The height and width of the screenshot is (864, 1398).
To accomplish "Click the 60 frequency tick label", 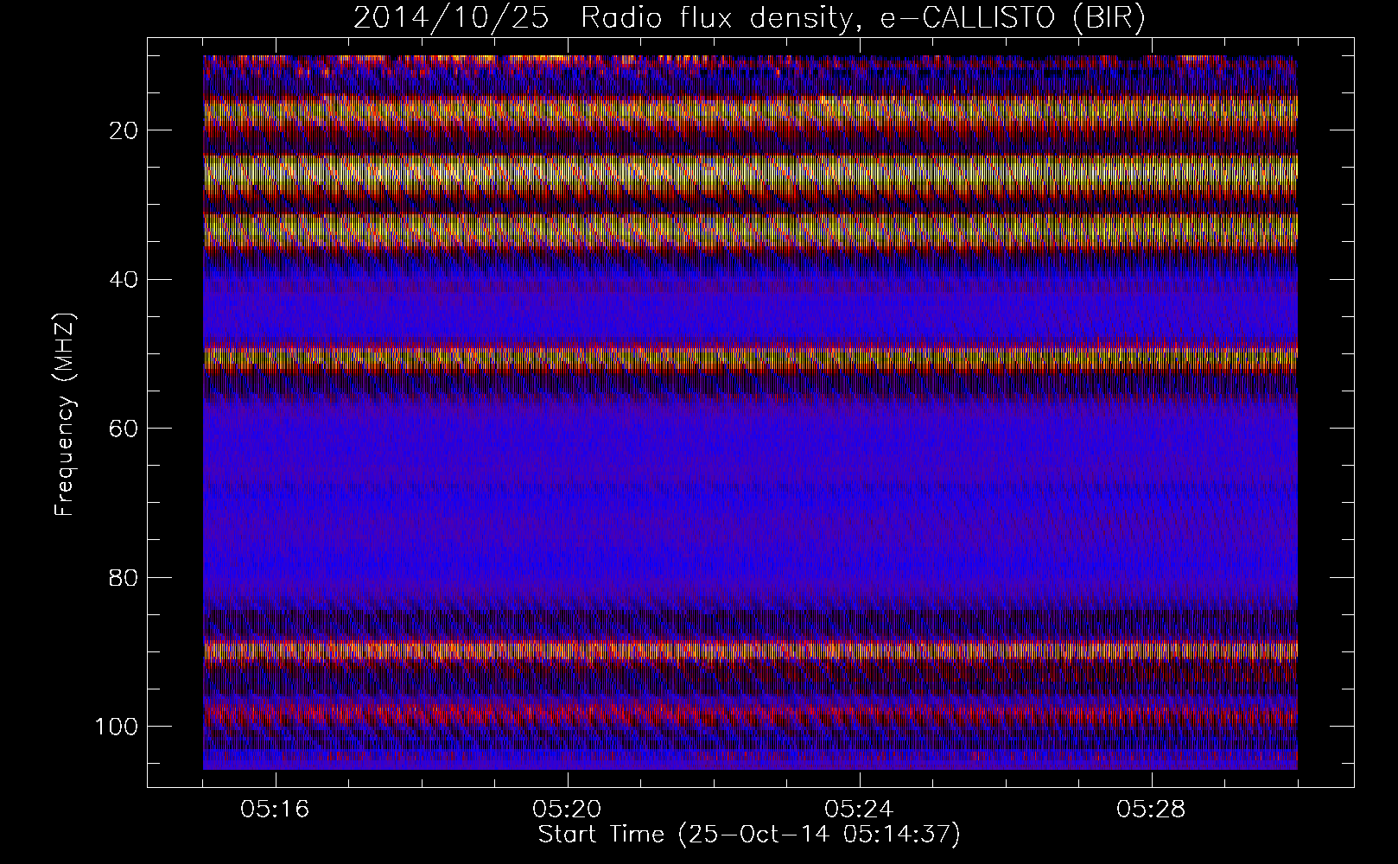I will point(124,428).
